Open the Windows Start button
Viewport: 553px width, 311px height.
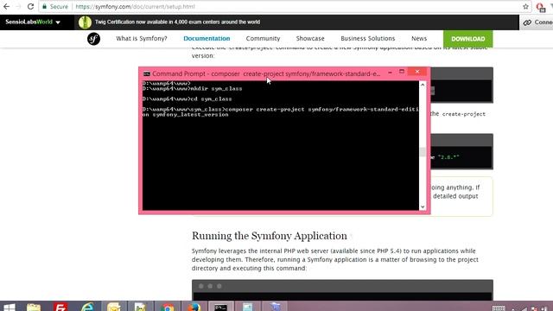10,308
